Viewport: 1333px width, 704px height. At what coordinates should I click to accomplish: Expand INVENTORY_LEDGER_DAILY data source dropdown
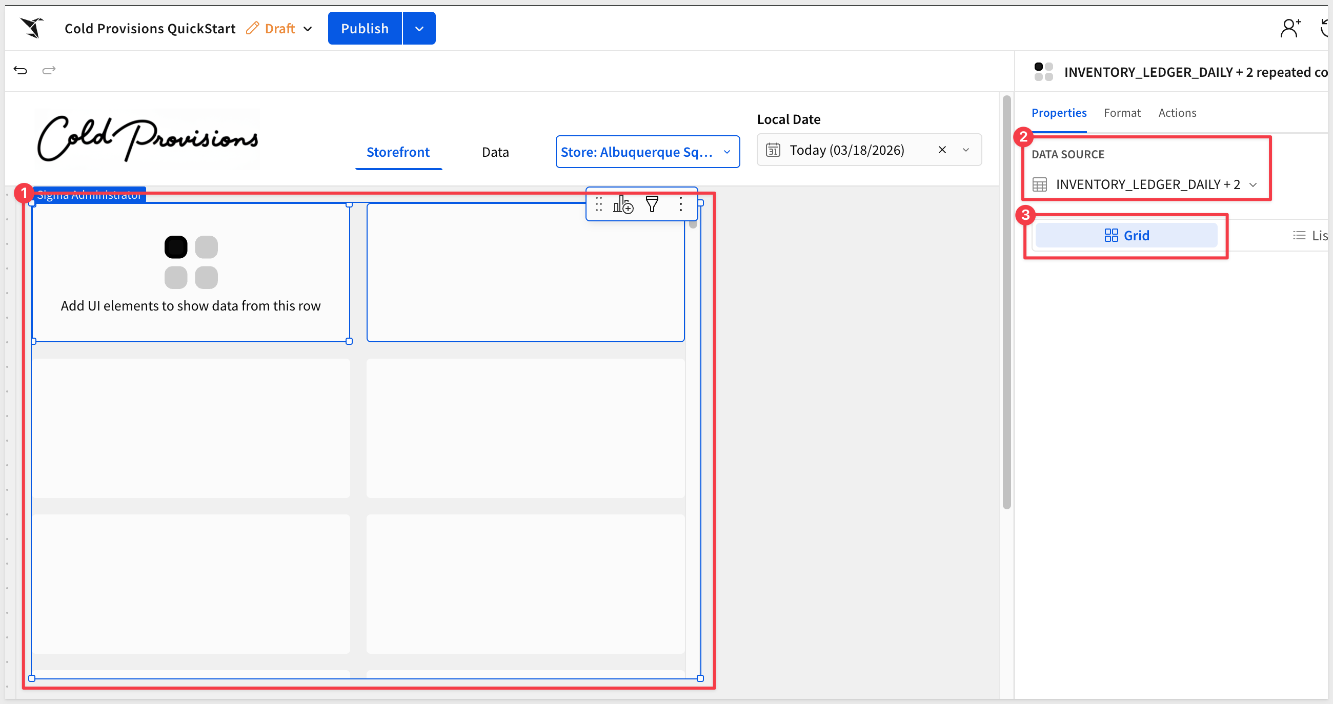point(1253,184)
